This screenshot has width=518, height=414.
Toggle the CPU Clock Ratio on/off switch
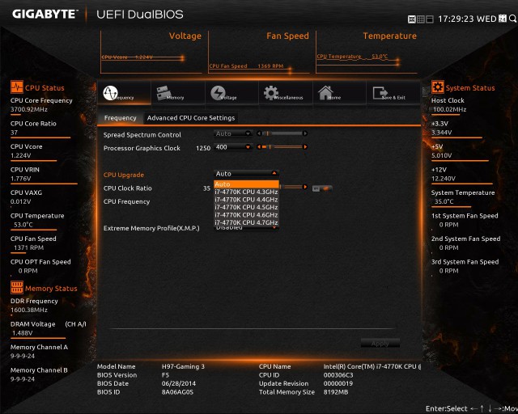[x=322, y=188]
